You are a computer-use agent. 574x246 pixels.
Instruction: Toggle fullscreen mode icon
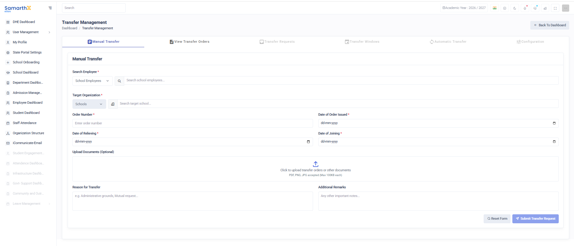(x=555, y=8)
